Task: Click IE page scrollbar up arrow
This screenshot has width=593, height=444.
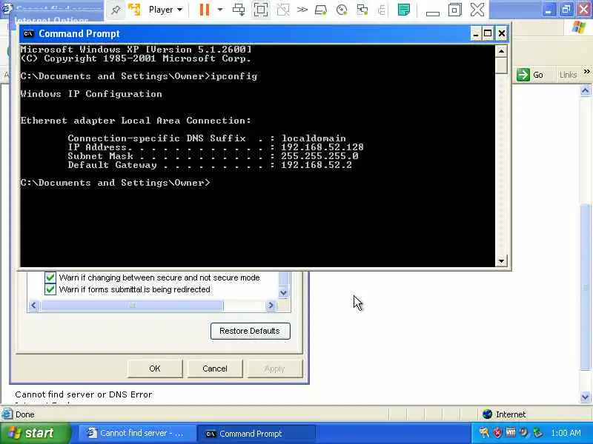Action: point(585,90)
